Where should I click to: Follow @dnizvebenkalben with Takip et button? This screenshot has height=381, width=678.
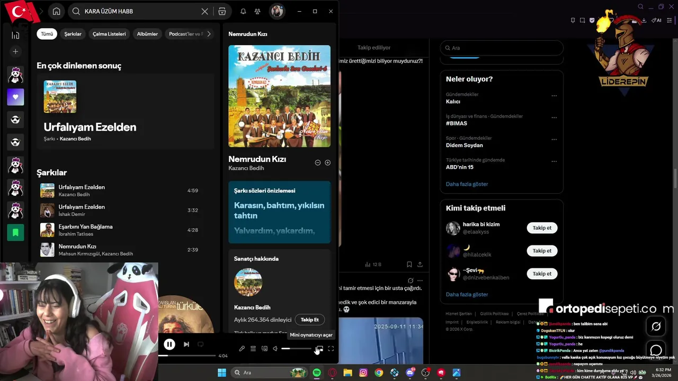coord(542,274)
